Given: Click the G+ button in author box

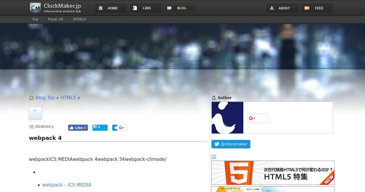Looking at the screenshot, I should tap(258, 118).
